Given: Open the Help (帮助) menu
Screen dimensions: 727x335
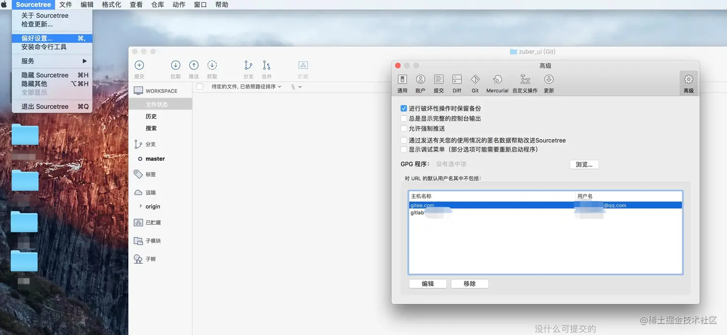Looking at the screenshot, I should (x=222, y=4).
